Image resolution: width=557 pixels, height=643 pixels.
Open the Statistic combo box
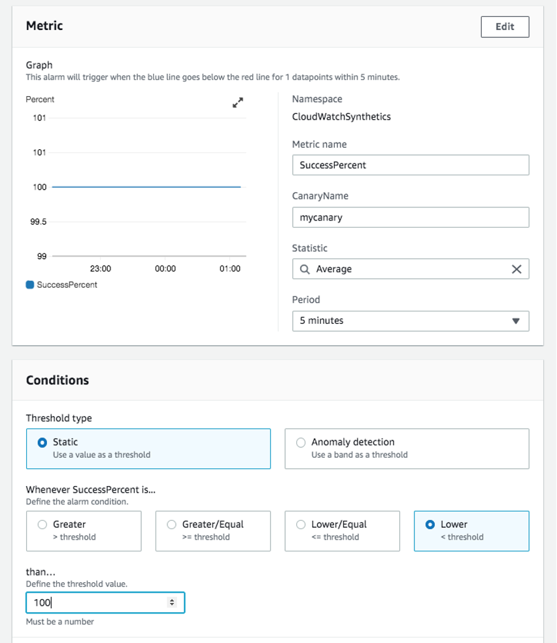(405, 269)
